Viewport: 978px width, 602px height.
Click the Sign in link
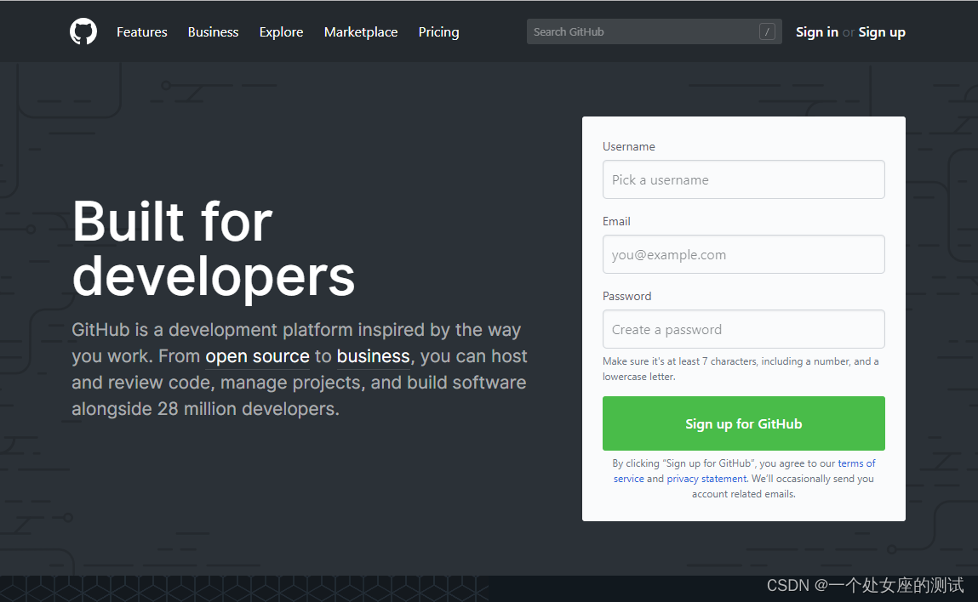(x=816, y=31)
